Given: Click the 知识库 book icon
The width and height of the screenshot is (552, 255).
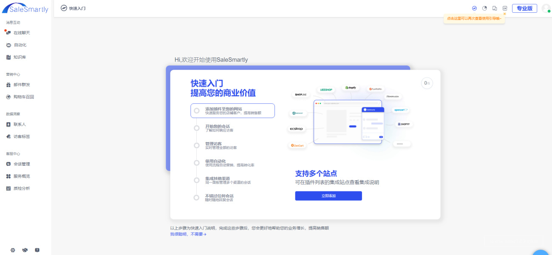Looking at the screenshot, I should 8,57.
